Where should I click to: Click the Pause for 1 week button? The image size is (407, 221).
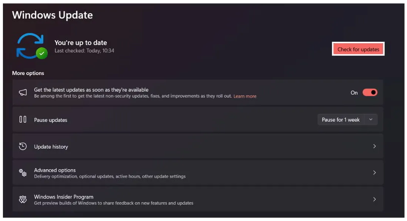pos(341,119)
